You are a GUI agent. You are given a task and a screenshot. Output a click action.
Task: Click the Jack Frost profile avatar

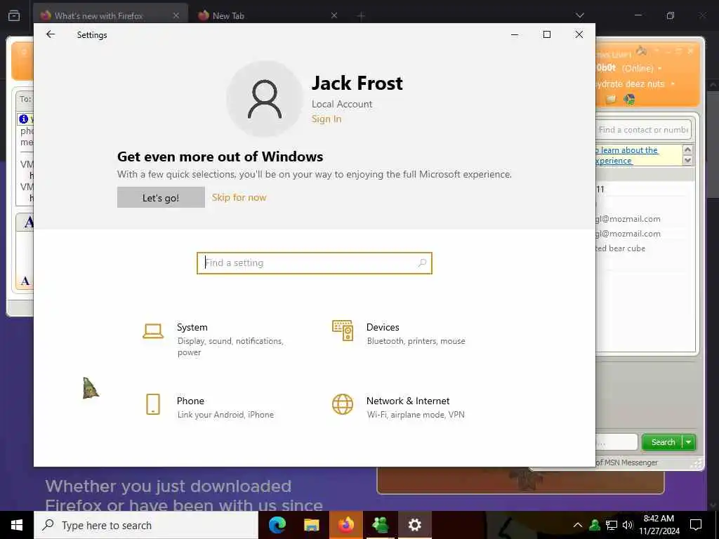click(x=265, y=99)
